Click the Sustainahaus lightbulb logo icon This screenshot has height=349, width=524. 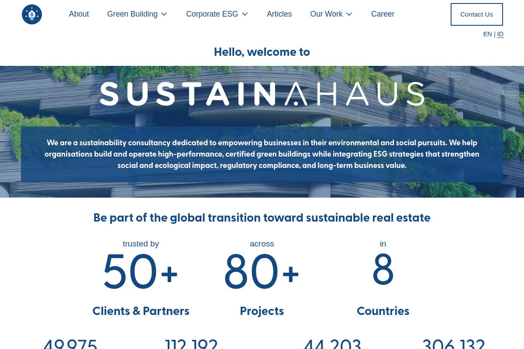32,14
